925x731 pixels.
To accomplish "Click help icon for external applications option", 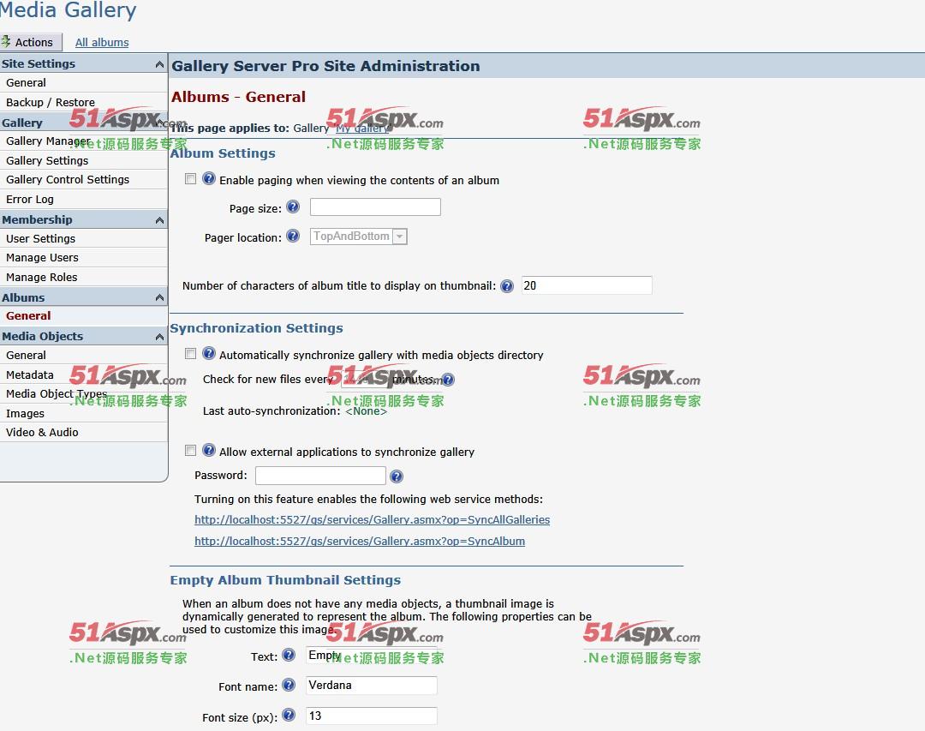I will [x=209, y=450].
